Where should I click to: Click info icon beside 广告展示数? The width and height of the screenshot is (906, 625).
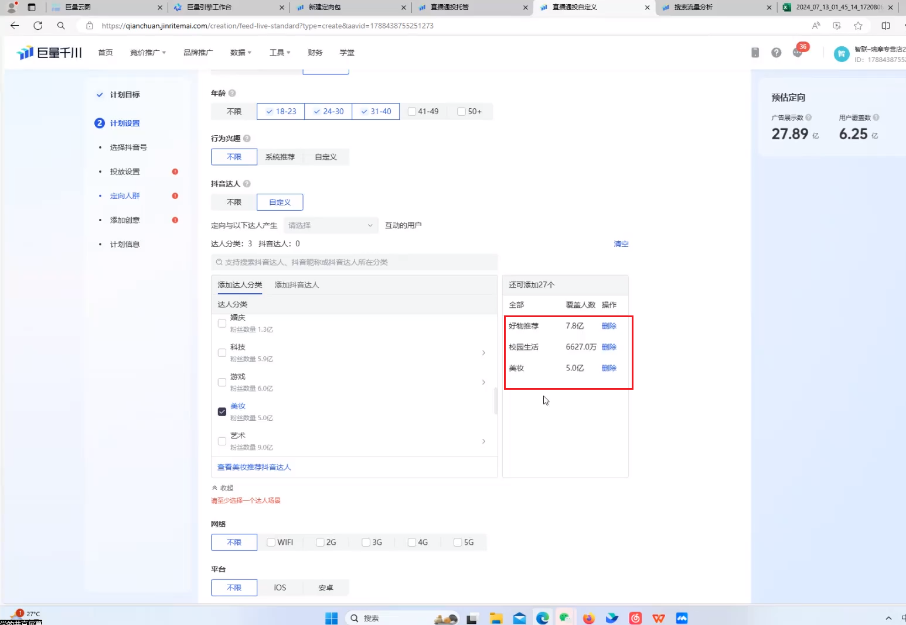pyautogui.click(x=809, y=118)
